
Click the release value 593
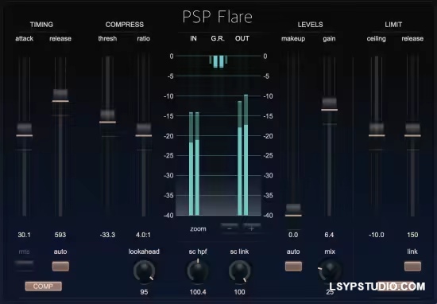(x=60, y=235)
